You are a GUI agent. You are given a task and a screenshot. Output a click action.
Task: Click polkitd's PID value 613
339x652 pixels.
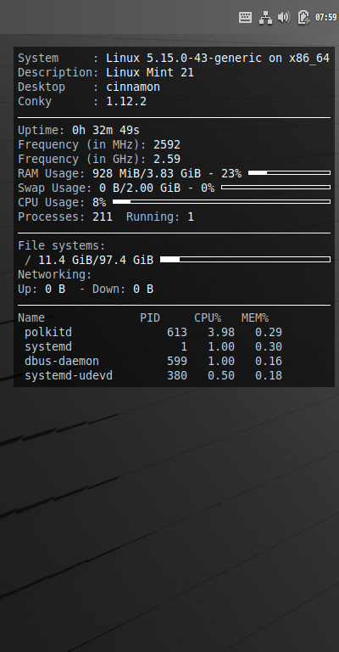[177, 332]
